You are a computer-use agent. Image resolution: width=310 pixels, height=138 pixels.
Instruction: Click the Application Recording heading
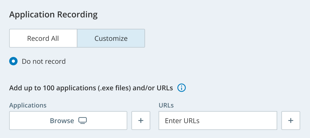tap(53, 15)
